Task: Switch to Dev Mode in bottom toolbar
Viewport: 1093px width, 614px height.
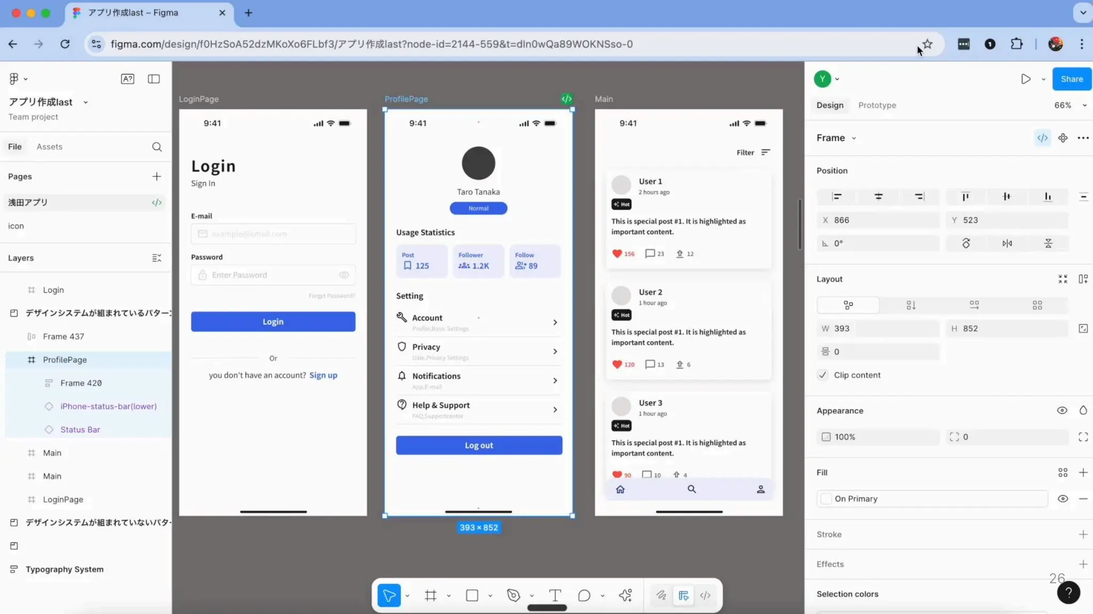Action: coord(705,595)
